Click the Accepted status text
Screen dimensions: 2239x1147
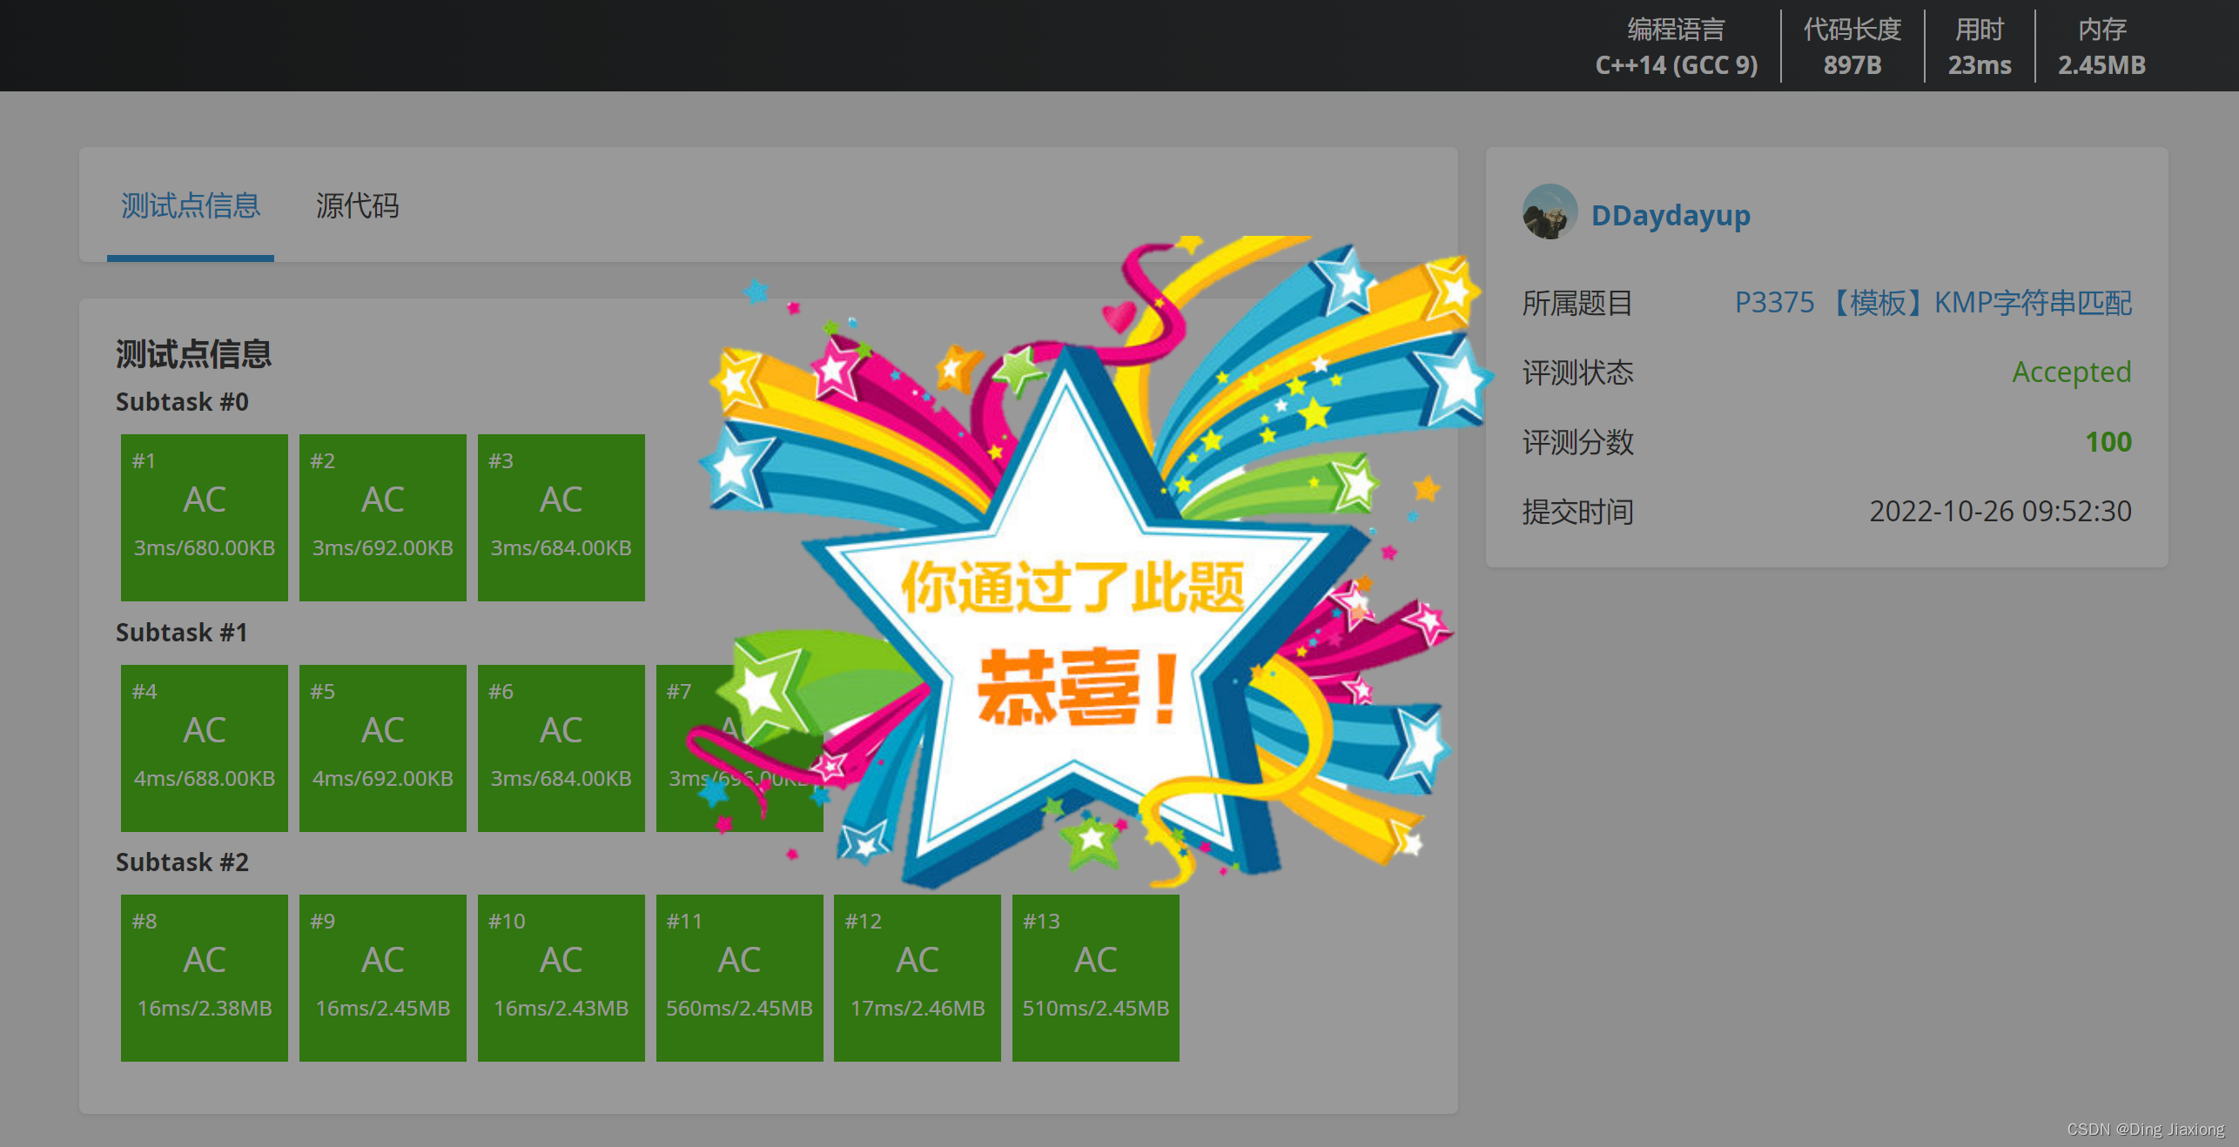2071,372
